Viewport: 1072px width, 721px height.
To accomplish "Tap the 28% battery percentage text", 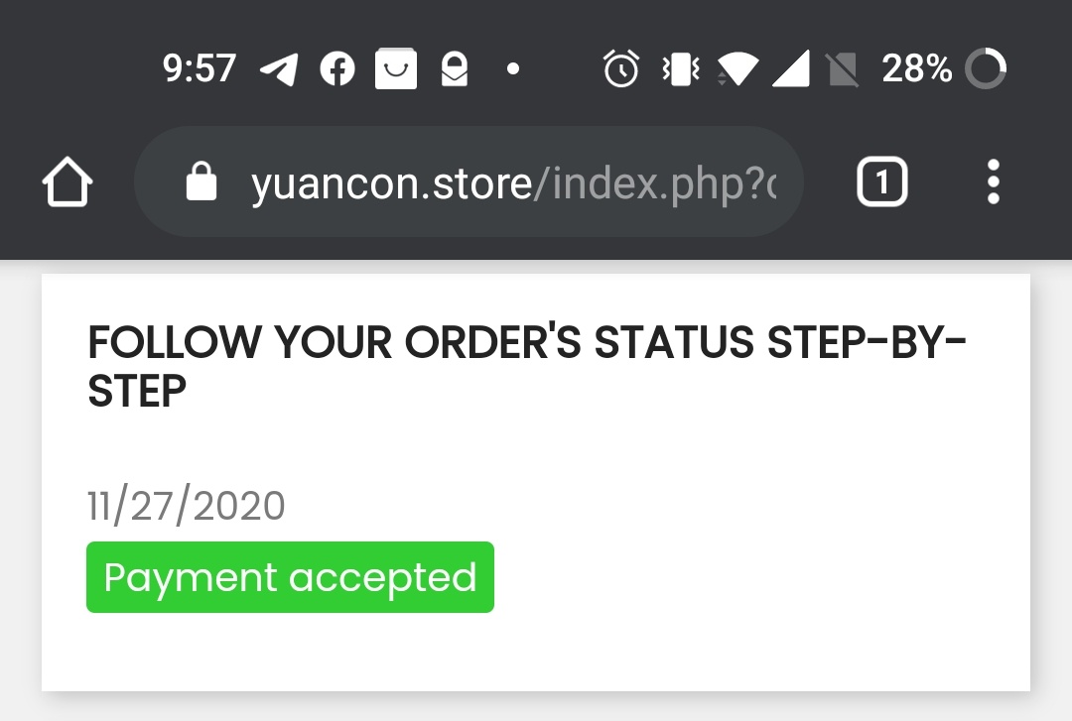I will pos(916,69).
